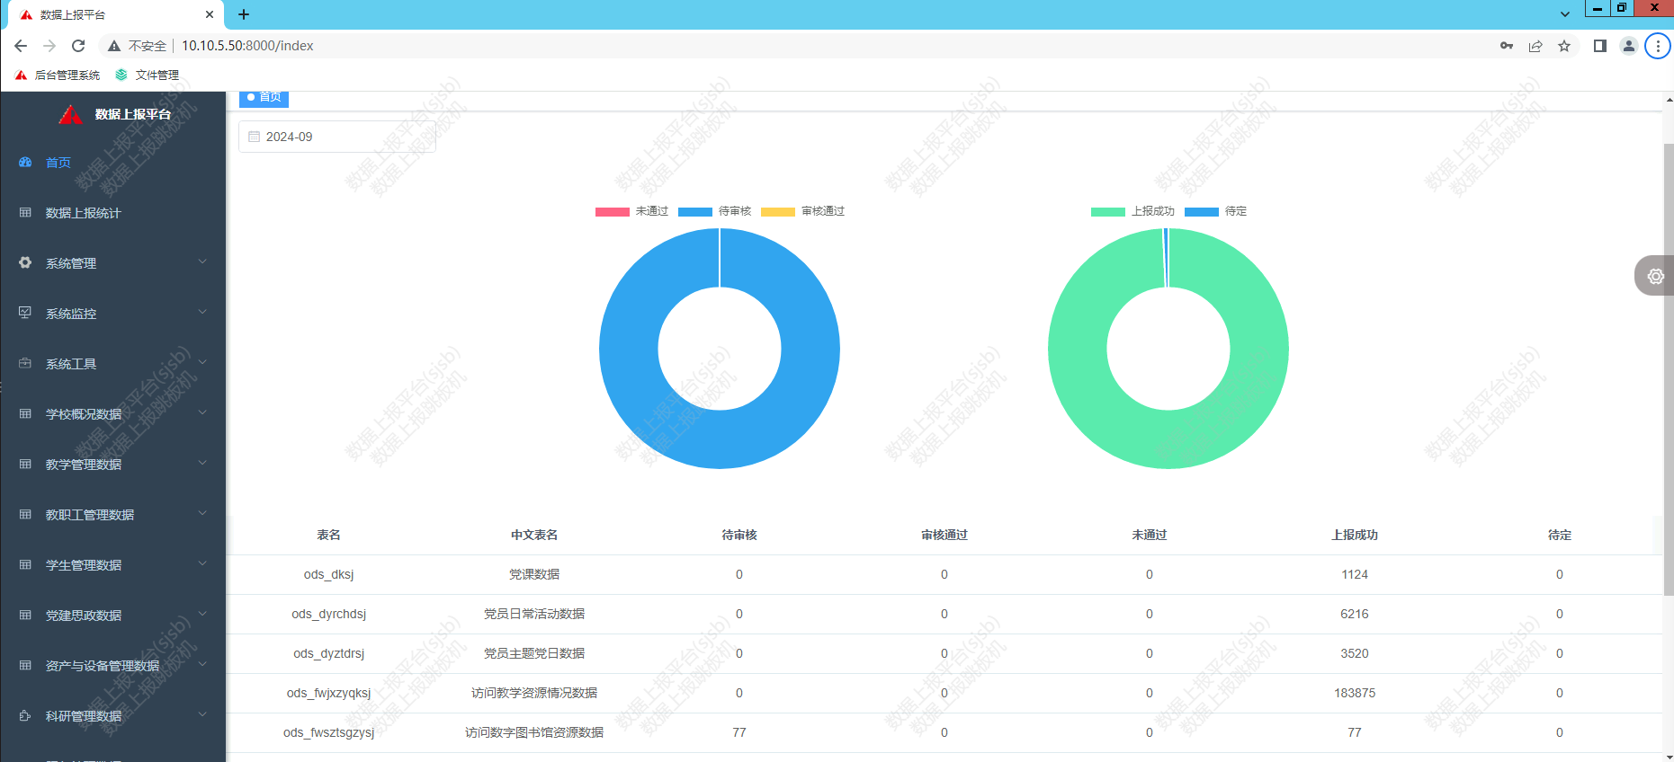1674x762 pixels.
Task: Toggle 审核通过 legend series
Action: [802, 211]
